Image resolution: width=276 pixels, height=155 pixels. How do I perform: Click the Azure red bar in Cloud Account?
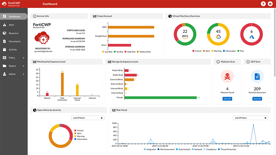click(120, 45)
